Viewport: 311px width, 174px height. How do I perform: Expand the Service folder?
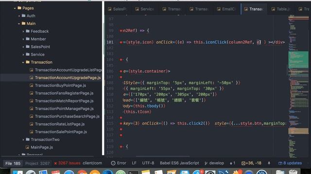23,55
